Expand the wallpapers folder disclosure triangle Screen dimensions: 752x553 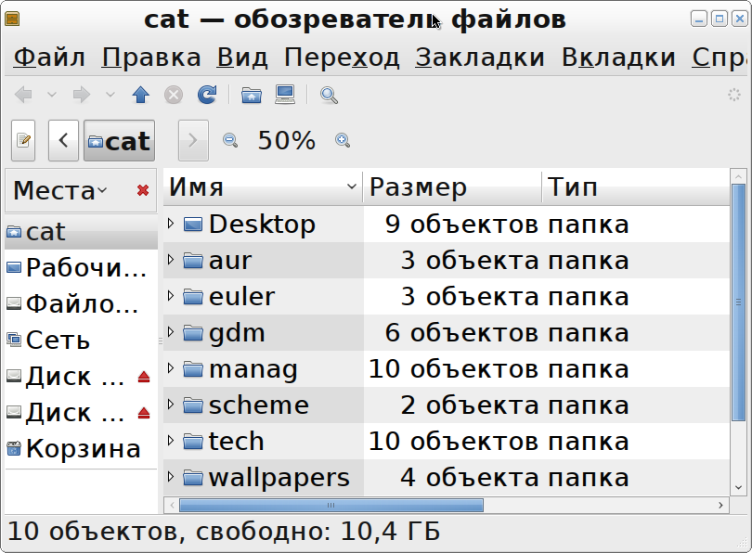click(x=171, y=477)
